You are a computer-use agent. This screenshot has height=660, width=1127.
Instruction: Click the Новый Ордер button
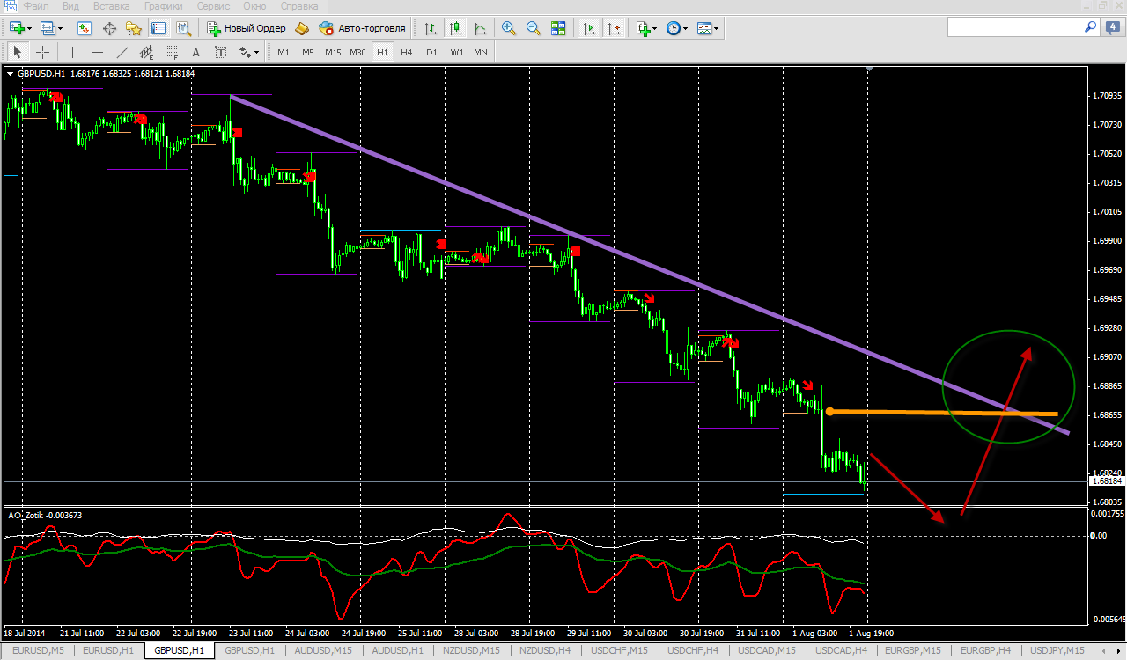(246, 28)
